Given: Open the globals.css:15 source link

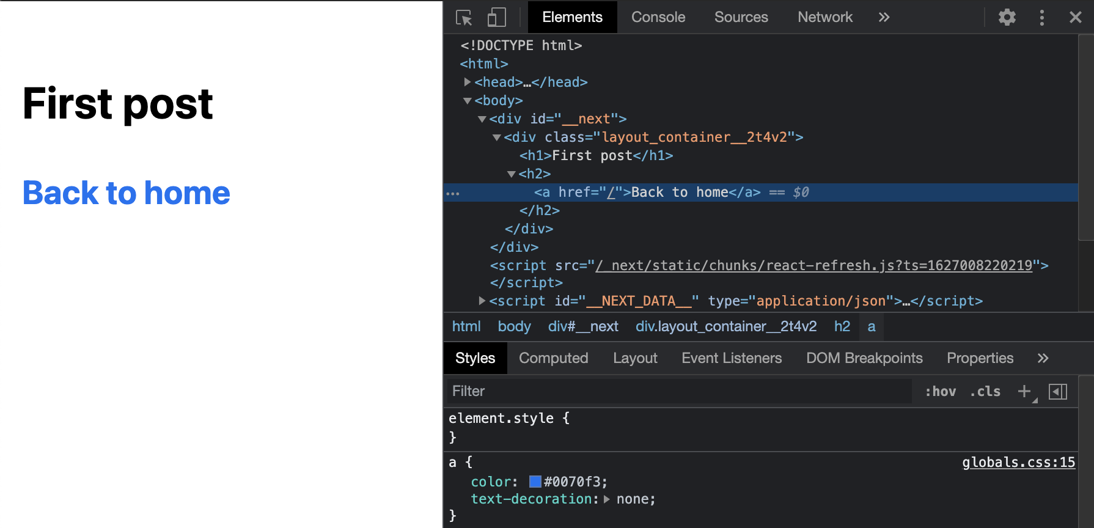Looking at the screenshot, I should click(1018, 462).
